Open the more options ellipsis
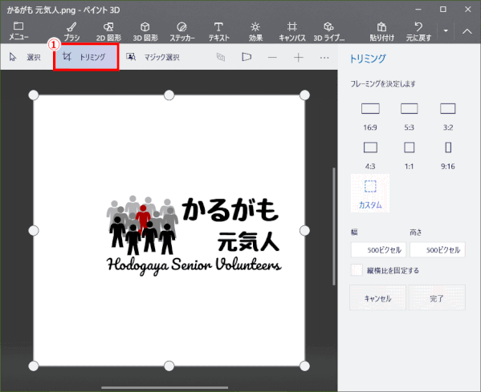Image resolution: width=481 pixels, height=392 pixels. [x=324, y=57]
